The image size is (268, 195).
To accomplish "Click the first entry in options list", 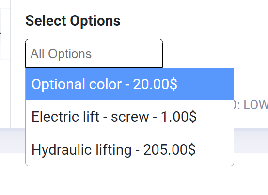I will (x=129, y=84).
